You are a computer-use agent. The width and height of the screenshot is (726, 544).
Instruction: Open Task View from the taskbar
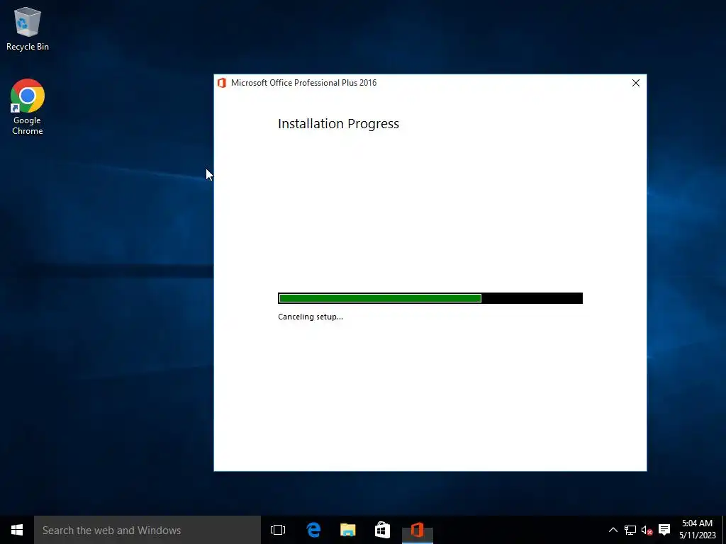point(278,530)
